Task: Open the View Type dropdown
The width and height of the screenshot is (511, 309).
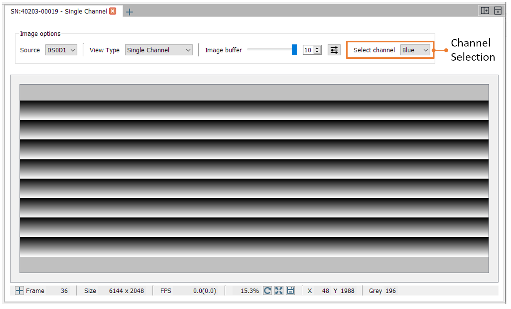Action: tap(159, 50)
